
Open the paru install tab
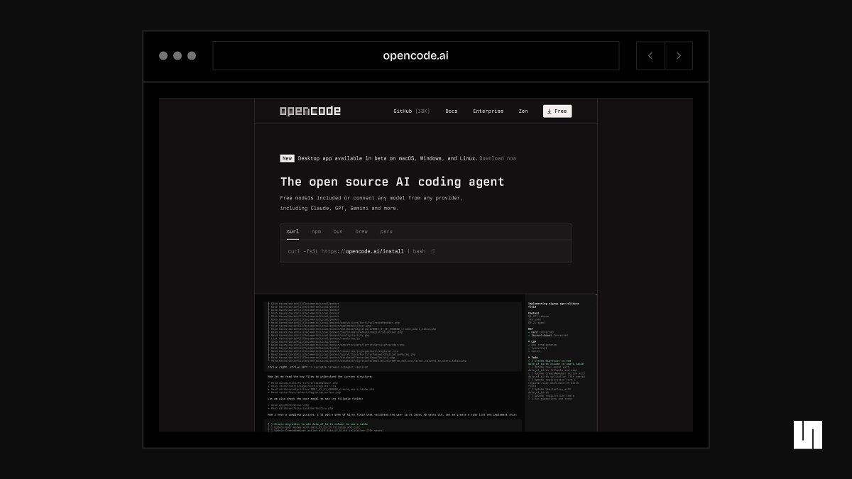[386, 231]
